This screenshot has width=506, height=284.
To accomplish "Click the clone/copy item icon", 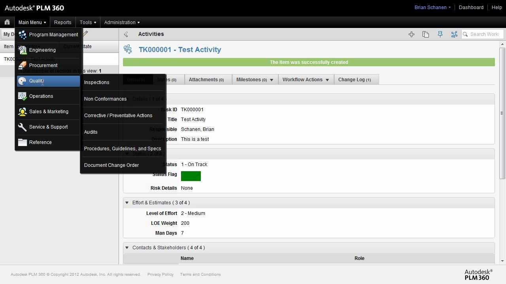I will (426, 34).
